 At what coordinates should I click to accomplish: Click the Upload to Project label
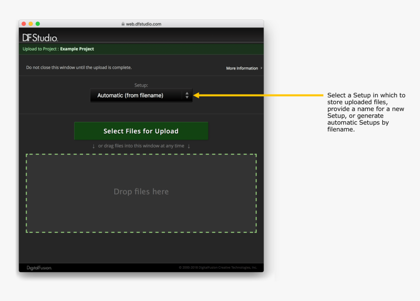[41, 49]
